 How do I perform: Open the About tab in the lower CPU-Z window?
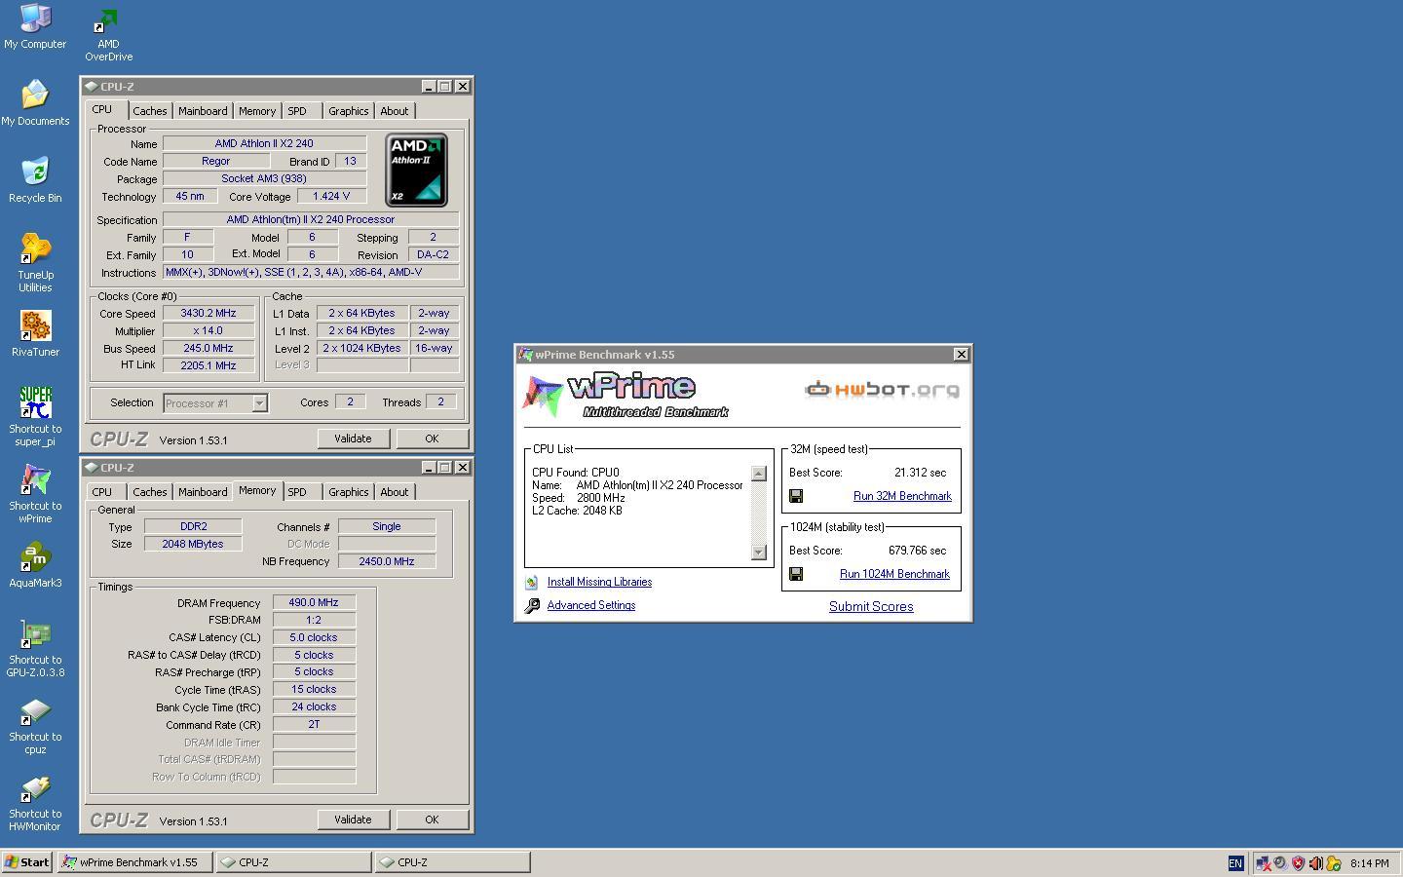(395, 492)
